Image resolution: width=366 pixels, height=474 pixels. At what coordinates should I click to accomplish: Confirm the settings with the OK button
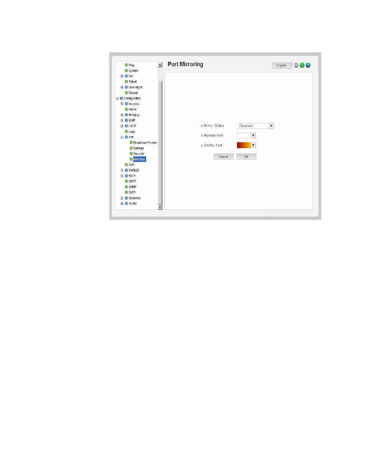pos(246,157)
